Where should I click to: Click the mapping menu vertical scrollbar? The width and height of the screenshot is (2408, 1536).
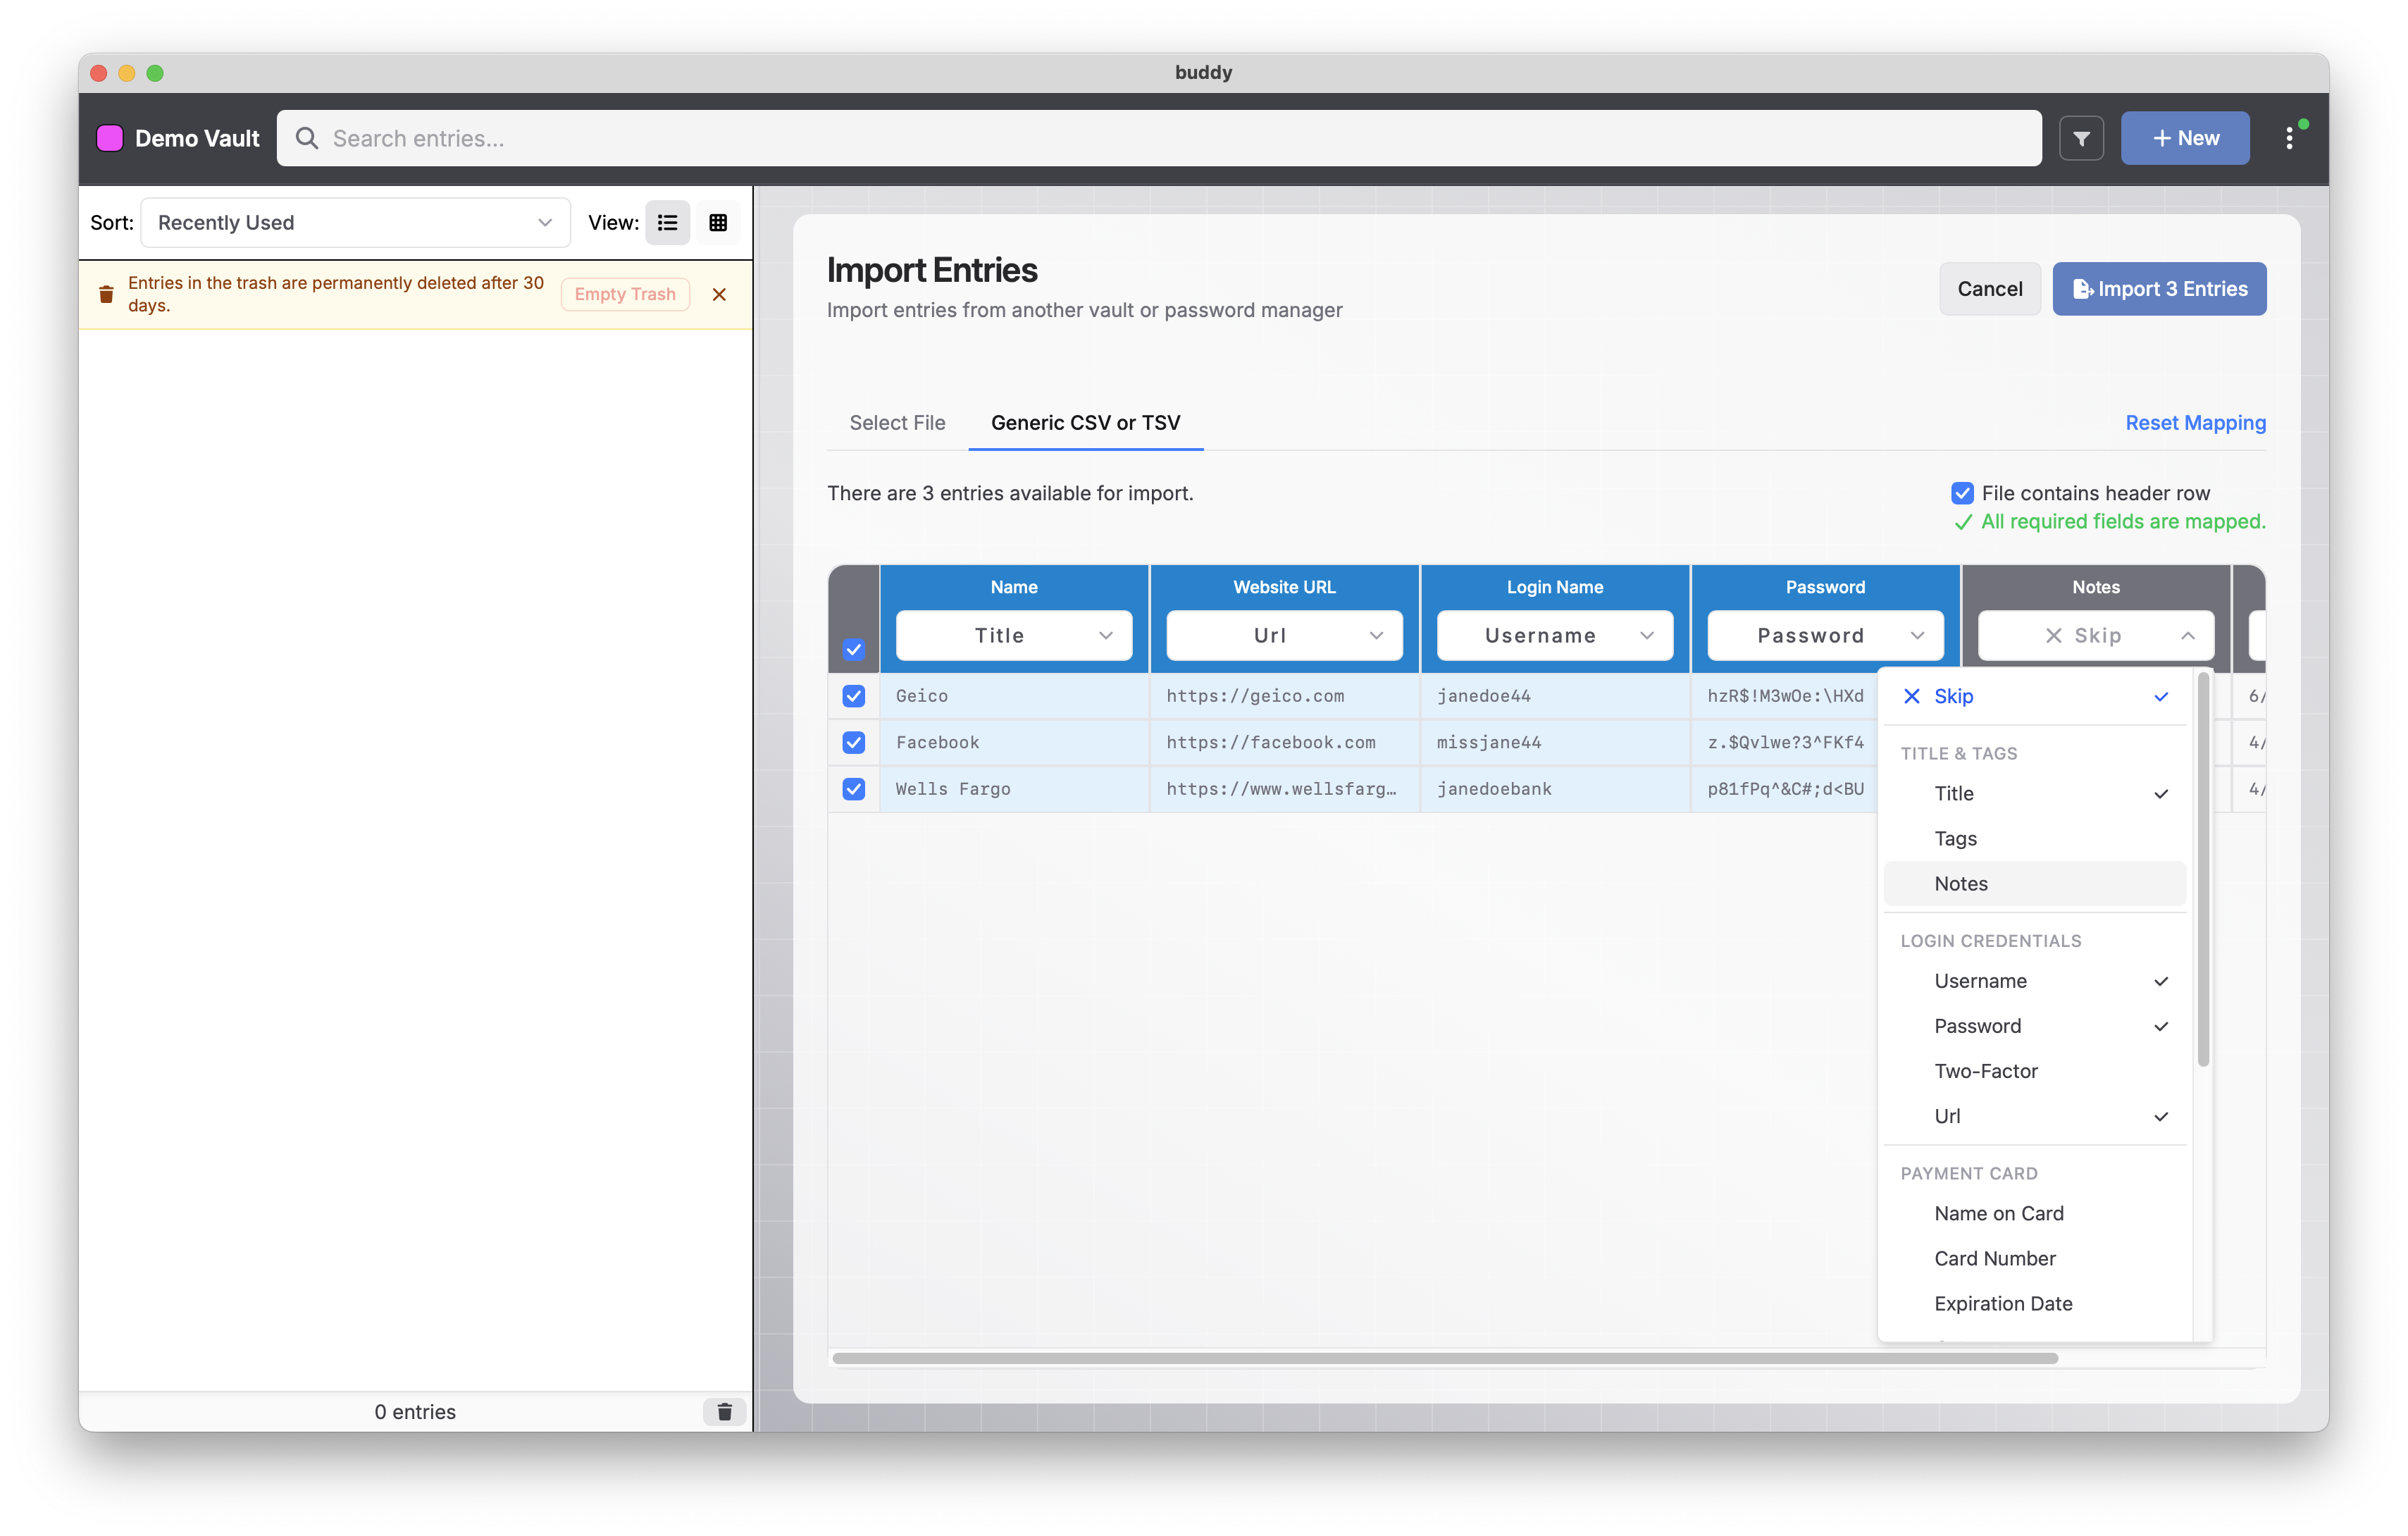(2203, 870)
